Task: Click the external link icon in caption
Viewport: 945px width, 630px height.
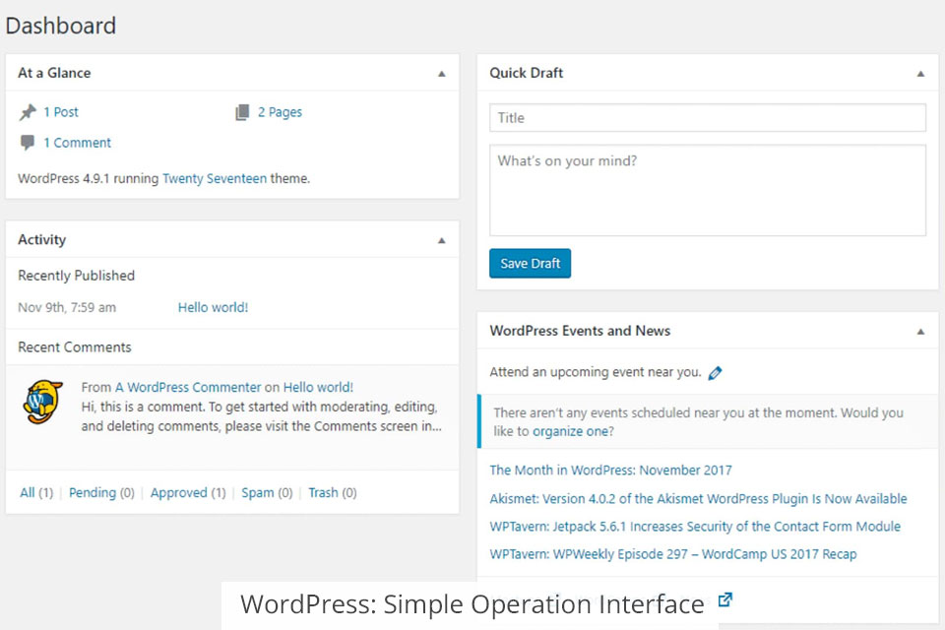Action: (725, 599)
